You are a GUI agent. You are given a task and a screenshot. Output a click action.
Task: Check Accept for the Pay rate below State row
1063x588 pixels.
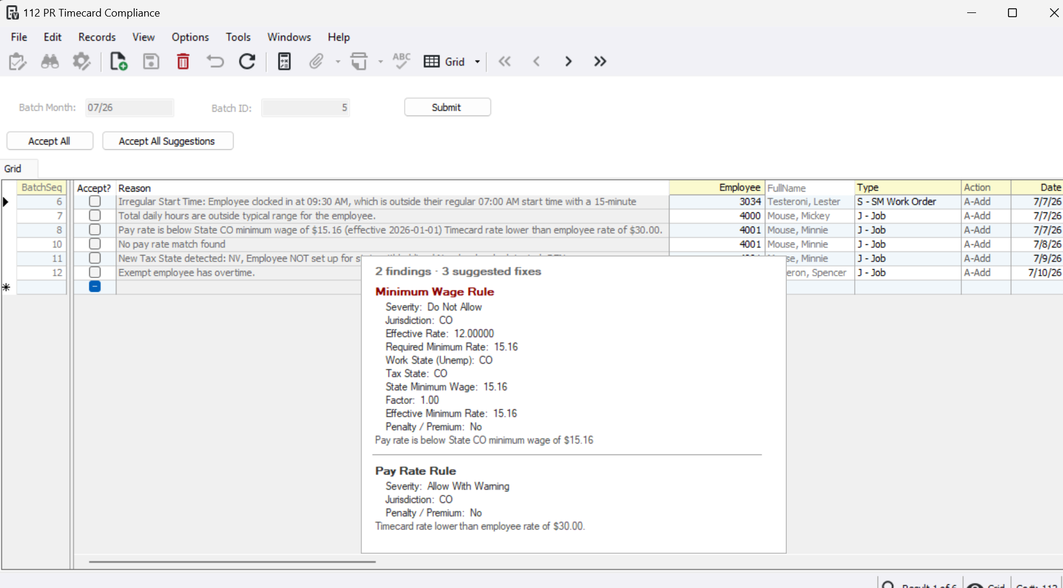tap(95, 230)
